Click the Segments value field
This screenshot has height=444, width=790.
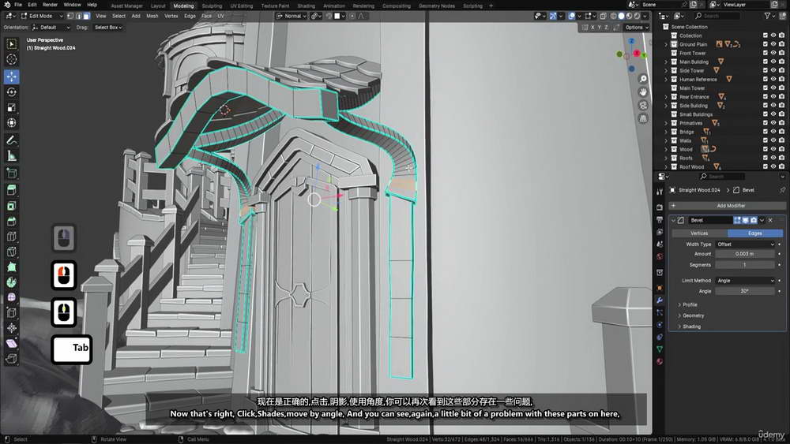745,265
